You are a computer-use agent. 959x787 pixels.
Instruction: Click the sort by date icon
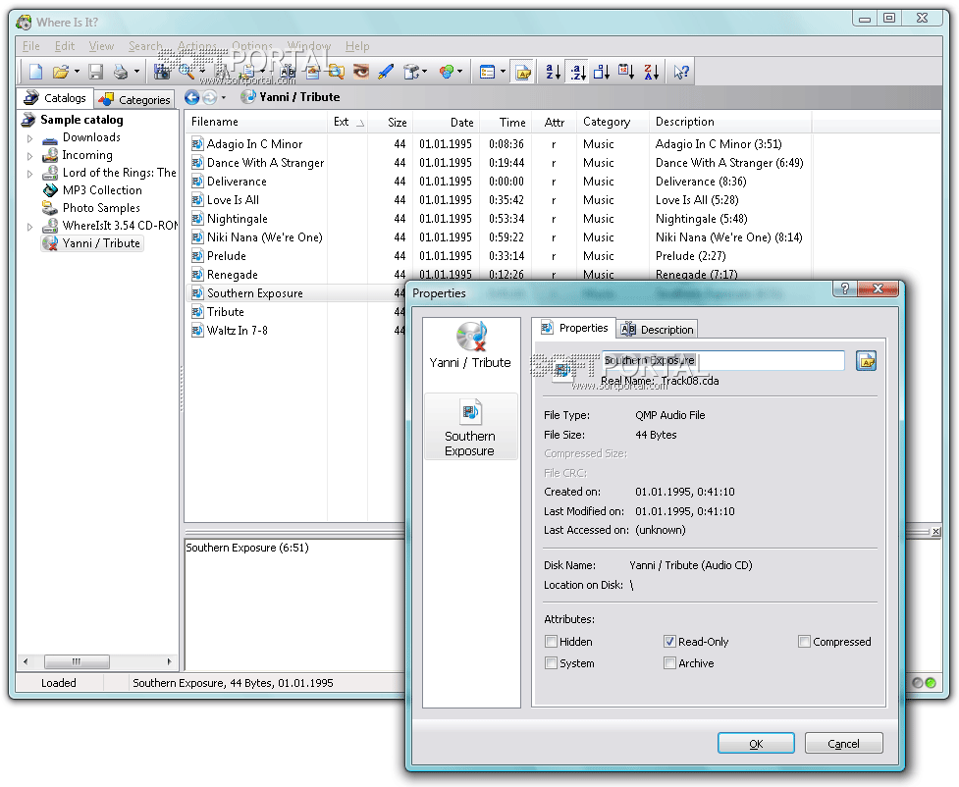click(x=626, y=73)
